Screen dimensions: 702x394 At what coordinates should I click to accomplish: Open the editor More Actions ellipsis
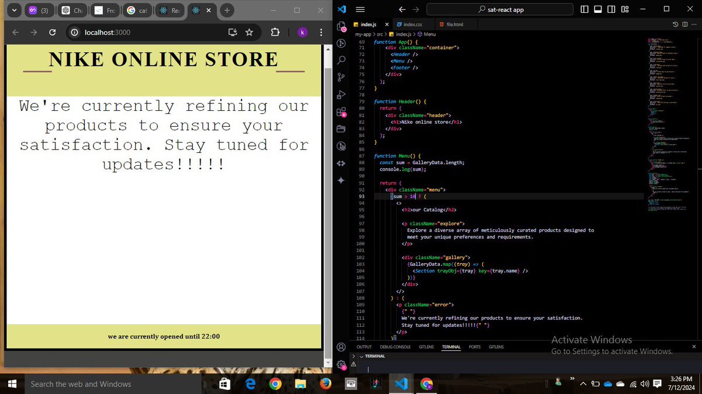point(693,25)
